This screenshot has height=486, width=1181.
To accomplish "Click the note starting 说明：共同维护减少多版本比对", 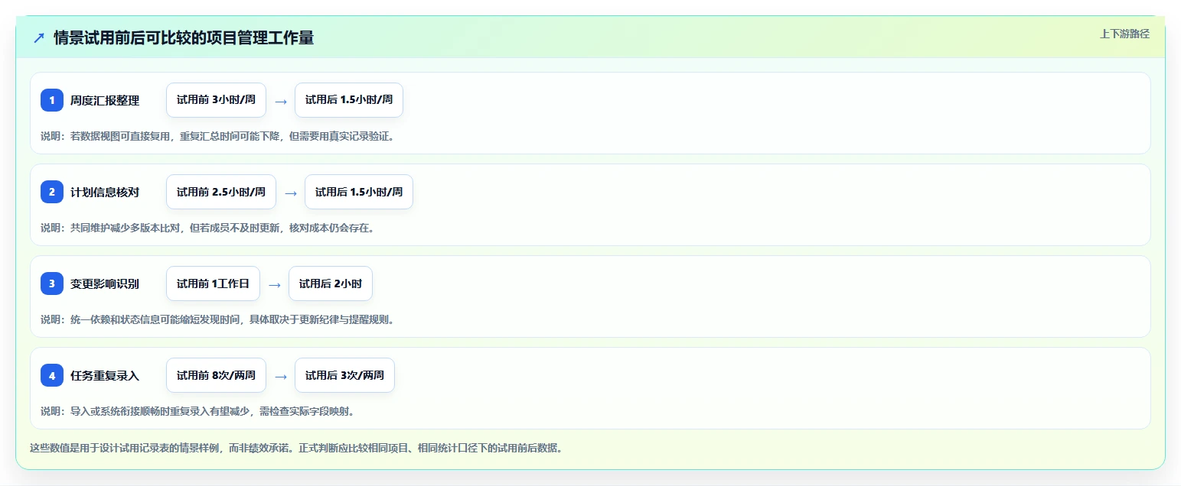I will (x=207, y=228).
